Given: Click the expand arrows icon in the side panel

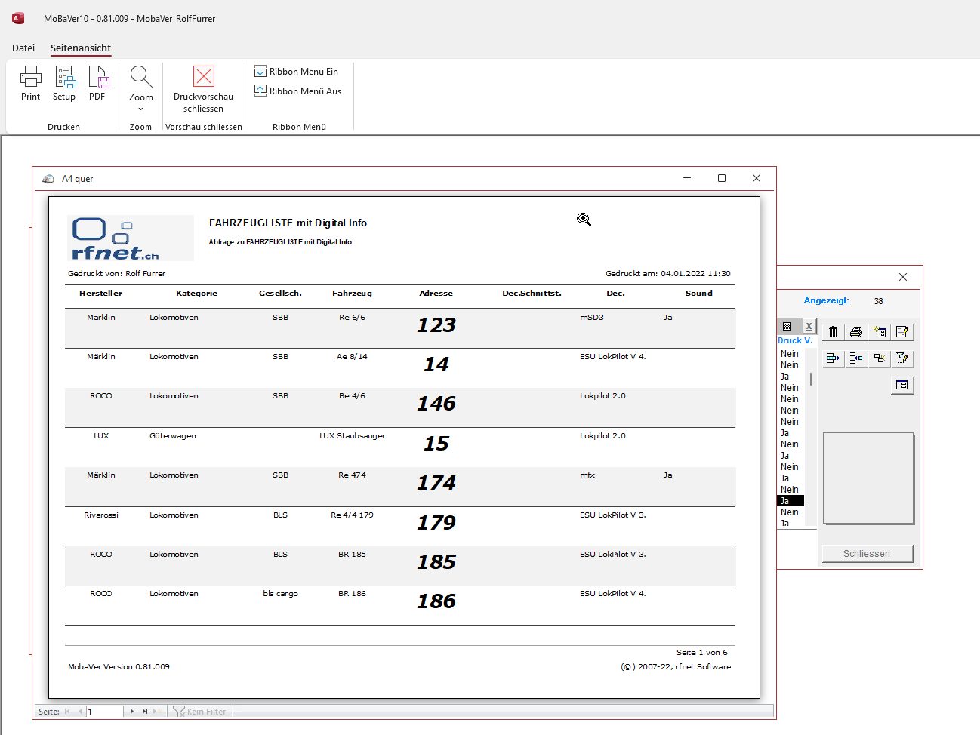Looking at the screenshot, I should coord(834,358).
